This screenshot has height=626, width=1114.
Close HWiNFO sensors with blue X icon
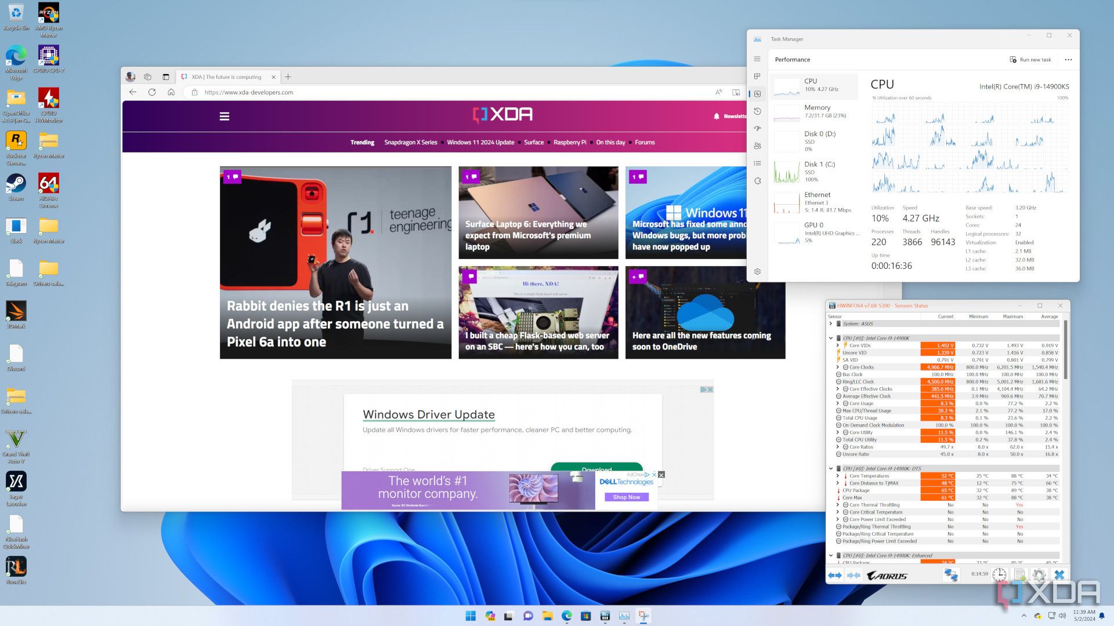click(1059, 575)
